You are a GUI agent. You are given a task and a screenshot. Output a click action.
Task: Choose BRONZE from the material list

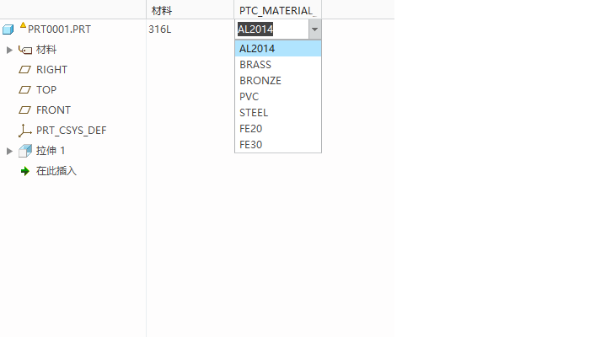tap(278, 81)
